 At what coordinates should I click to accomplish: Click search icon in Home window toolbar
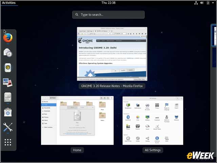(x=101, y=98)
